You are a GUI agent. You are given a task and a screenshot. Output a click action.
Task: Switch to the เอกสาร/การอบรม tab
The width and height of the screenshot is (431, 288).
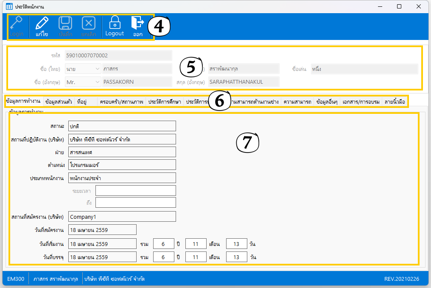[x=361, y=102]
